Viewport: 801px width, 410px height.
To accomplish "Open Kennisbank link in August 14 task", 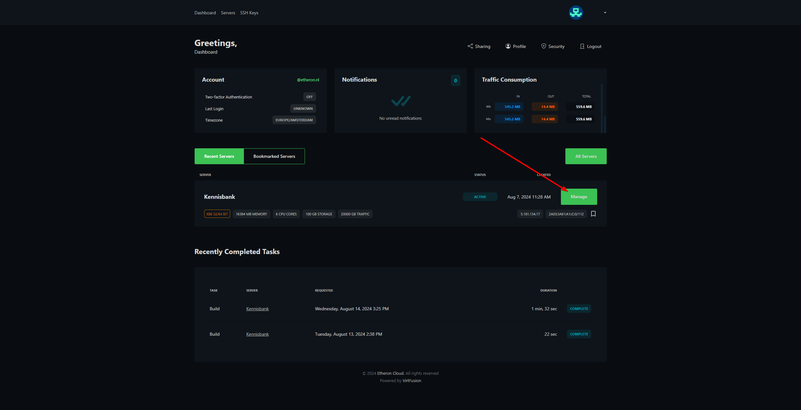I will pyautogui.click(x=257, y=309).
